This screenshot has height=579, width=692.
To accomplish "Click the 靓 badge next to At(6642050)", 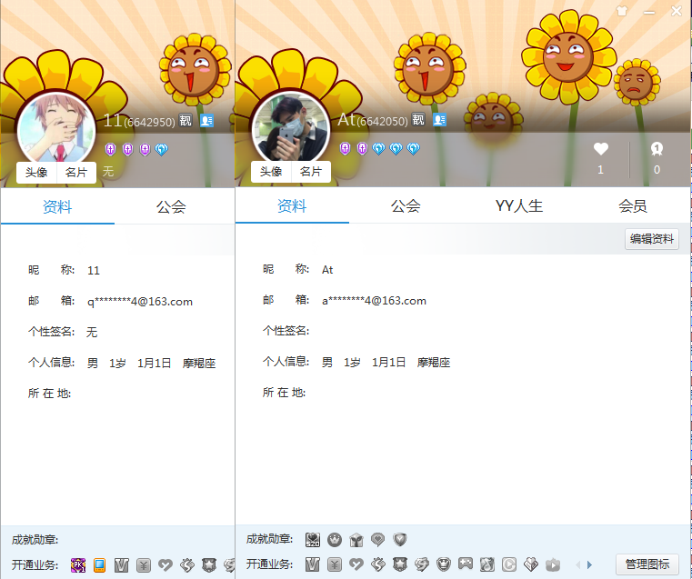I will [x=418, y=119].
